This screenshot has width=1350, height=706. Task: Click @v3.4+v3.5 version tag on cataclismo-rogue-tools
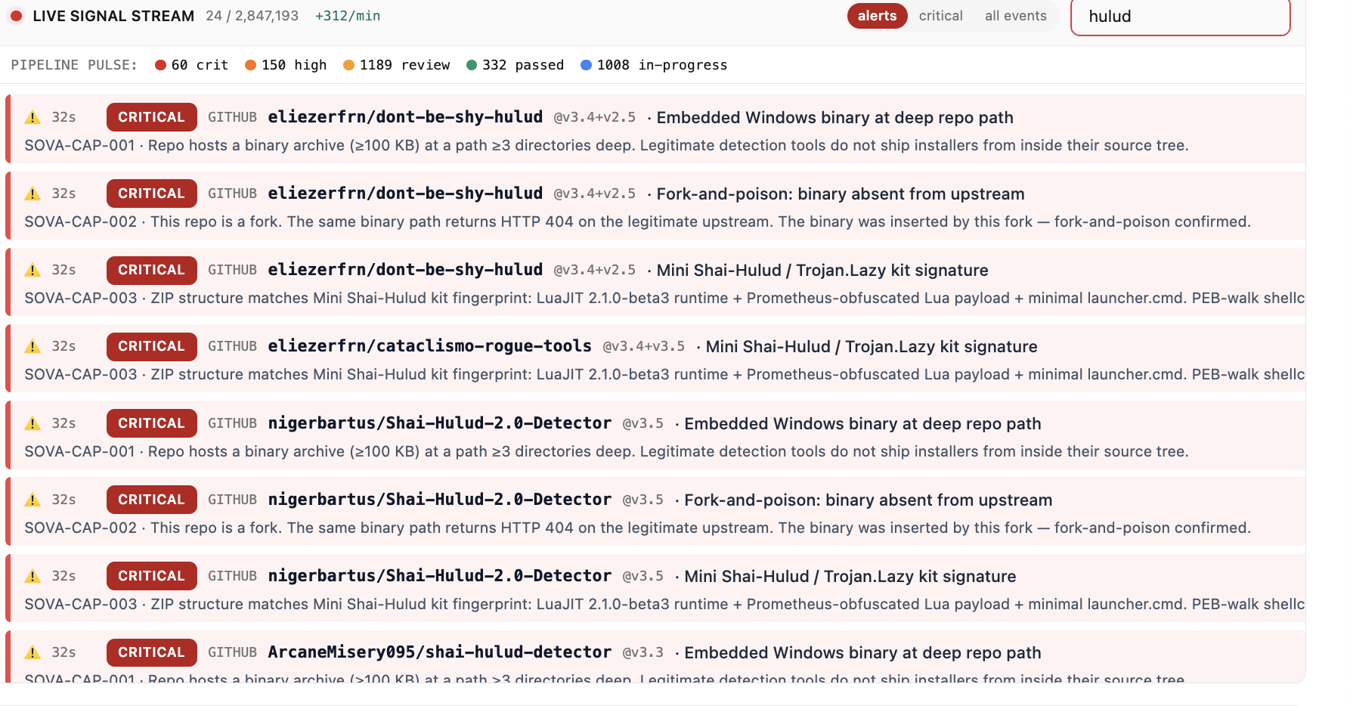click(643, 347)
